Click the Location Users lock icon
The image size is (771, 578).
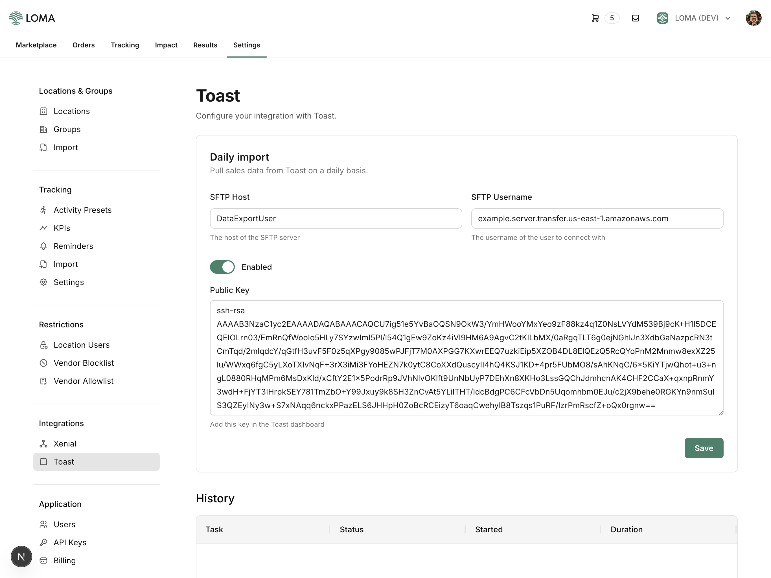pyautogui.click(x=43, y=345)
